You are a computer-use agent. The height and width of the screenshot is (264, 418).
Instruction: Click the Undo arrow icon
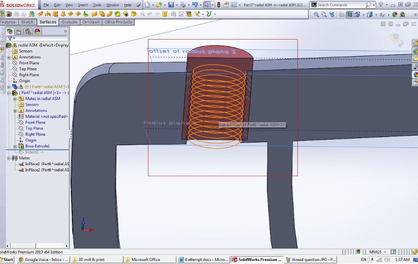click(x=195, y=5)
